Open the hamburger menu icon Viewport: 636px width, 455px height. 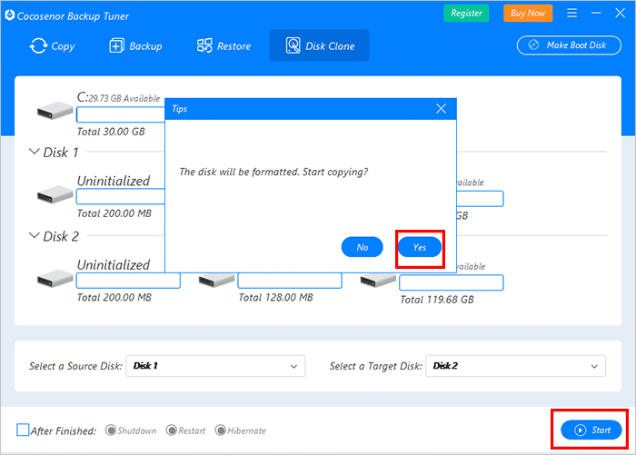[x=571, y=13]
